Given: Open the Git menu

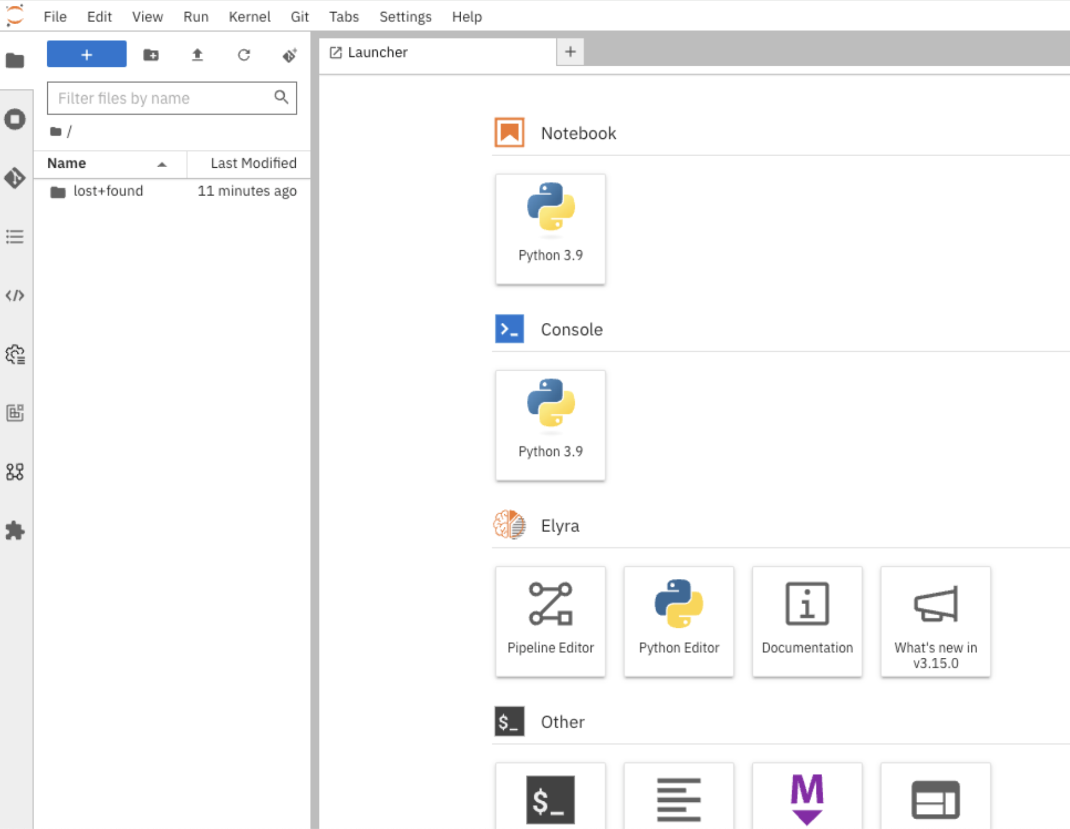Looking at the screenshot, I should coord(300,16).
